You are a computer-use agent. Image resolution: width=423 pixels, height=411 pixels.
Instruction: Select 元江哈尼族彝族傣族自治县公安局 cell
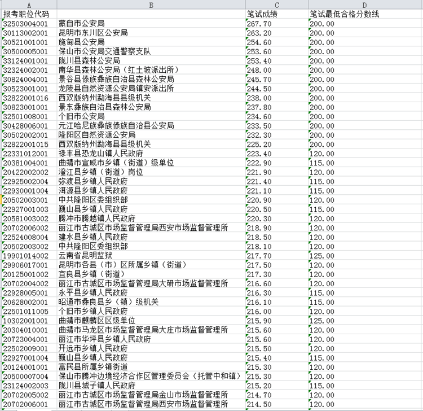coord(151,125)
